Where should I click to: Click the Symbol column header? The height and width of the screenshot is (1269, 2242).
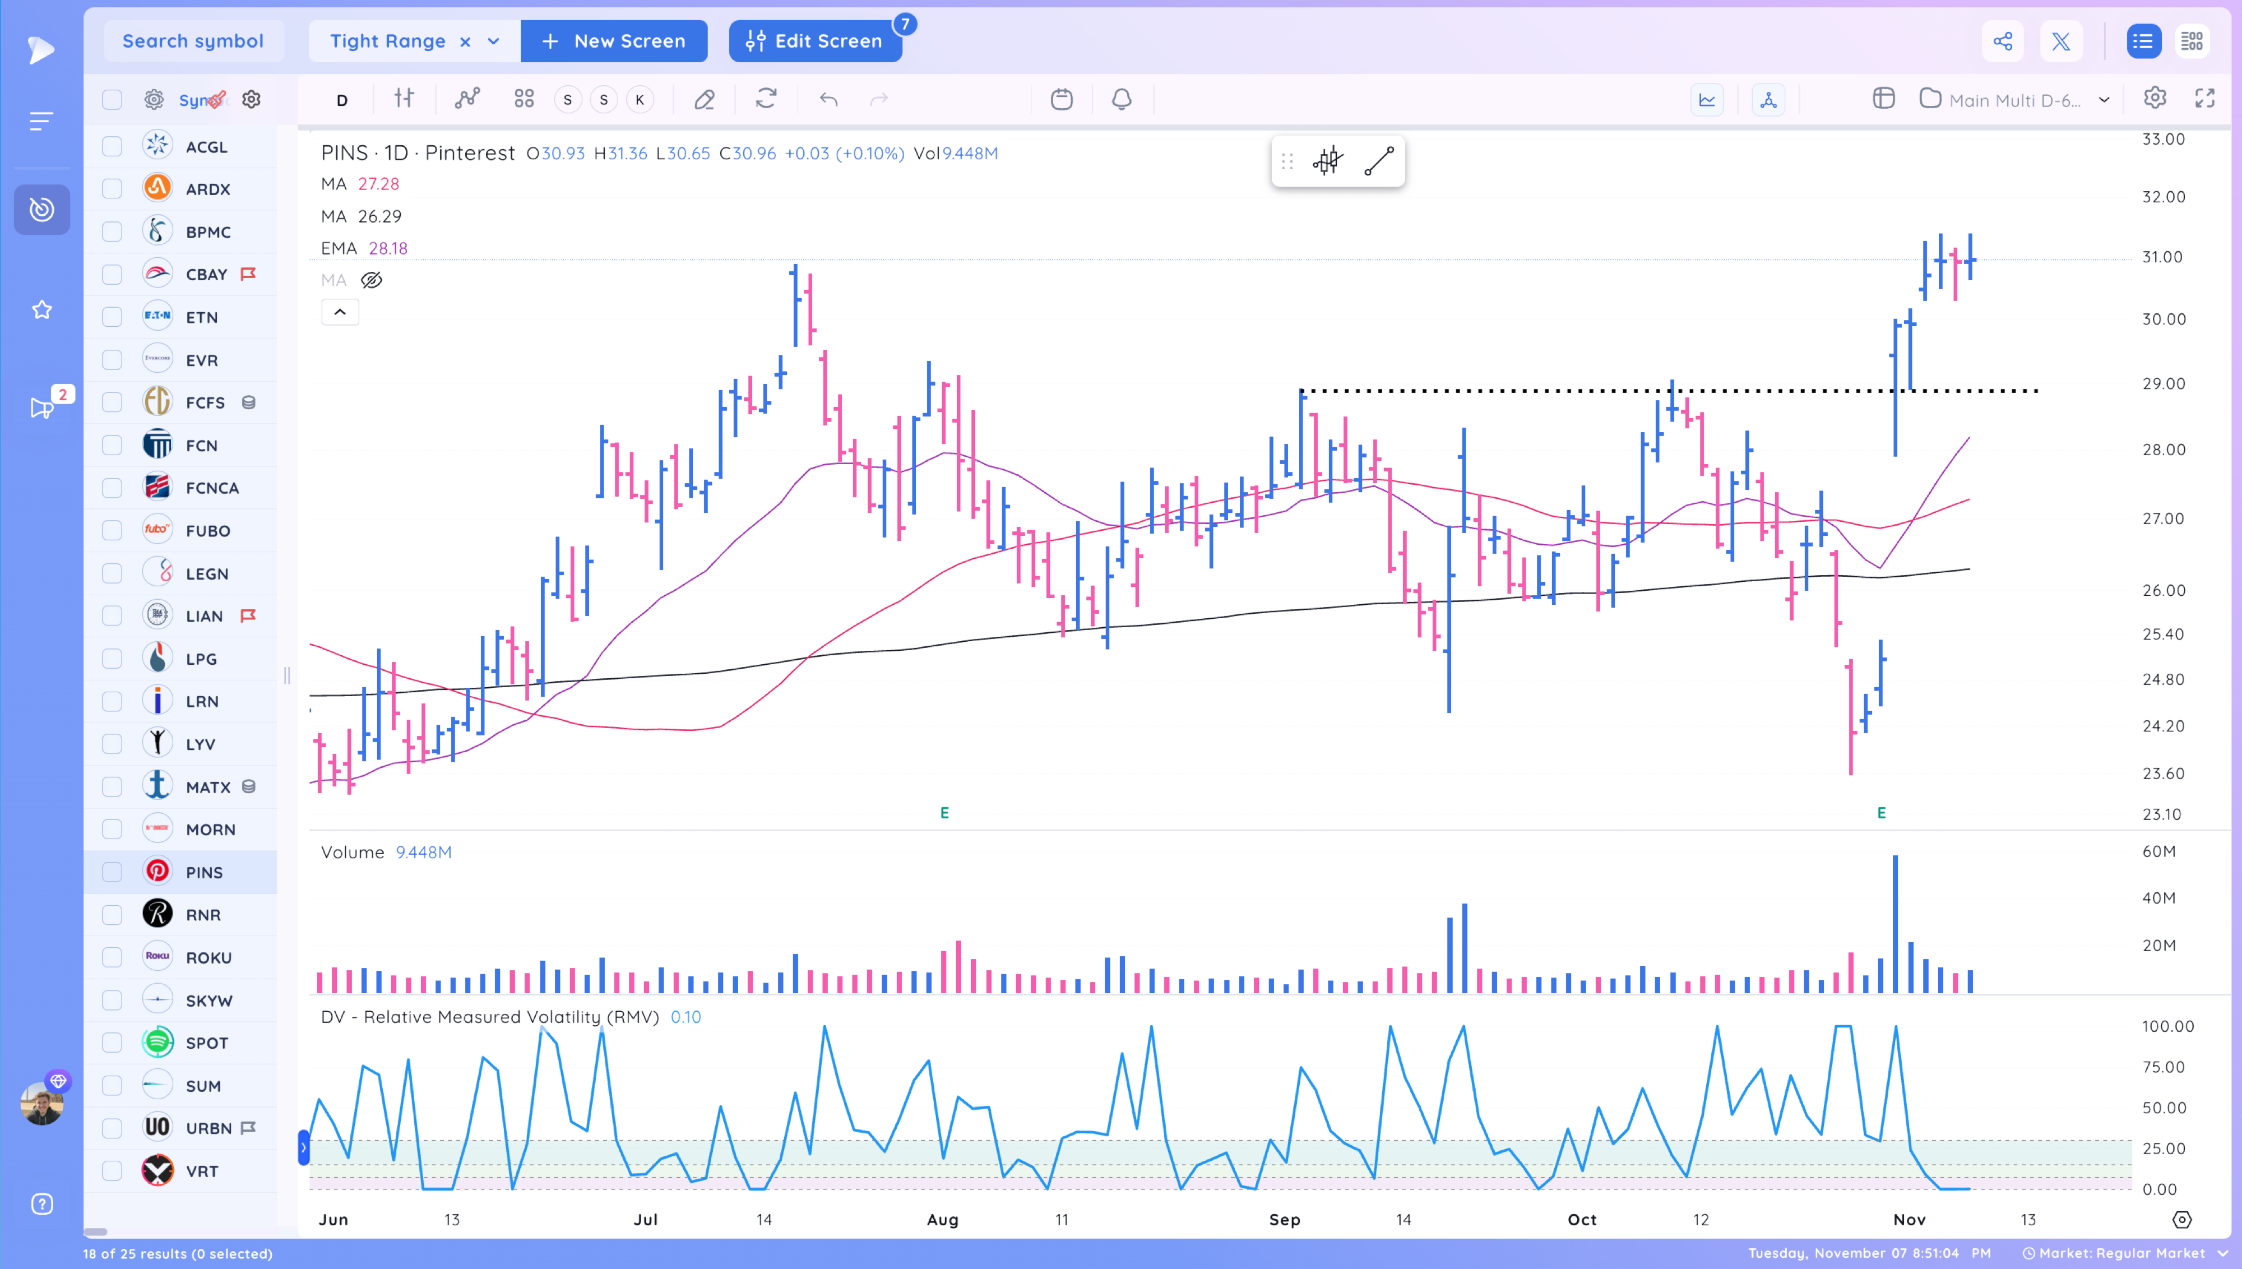click(x=201, y=99)
